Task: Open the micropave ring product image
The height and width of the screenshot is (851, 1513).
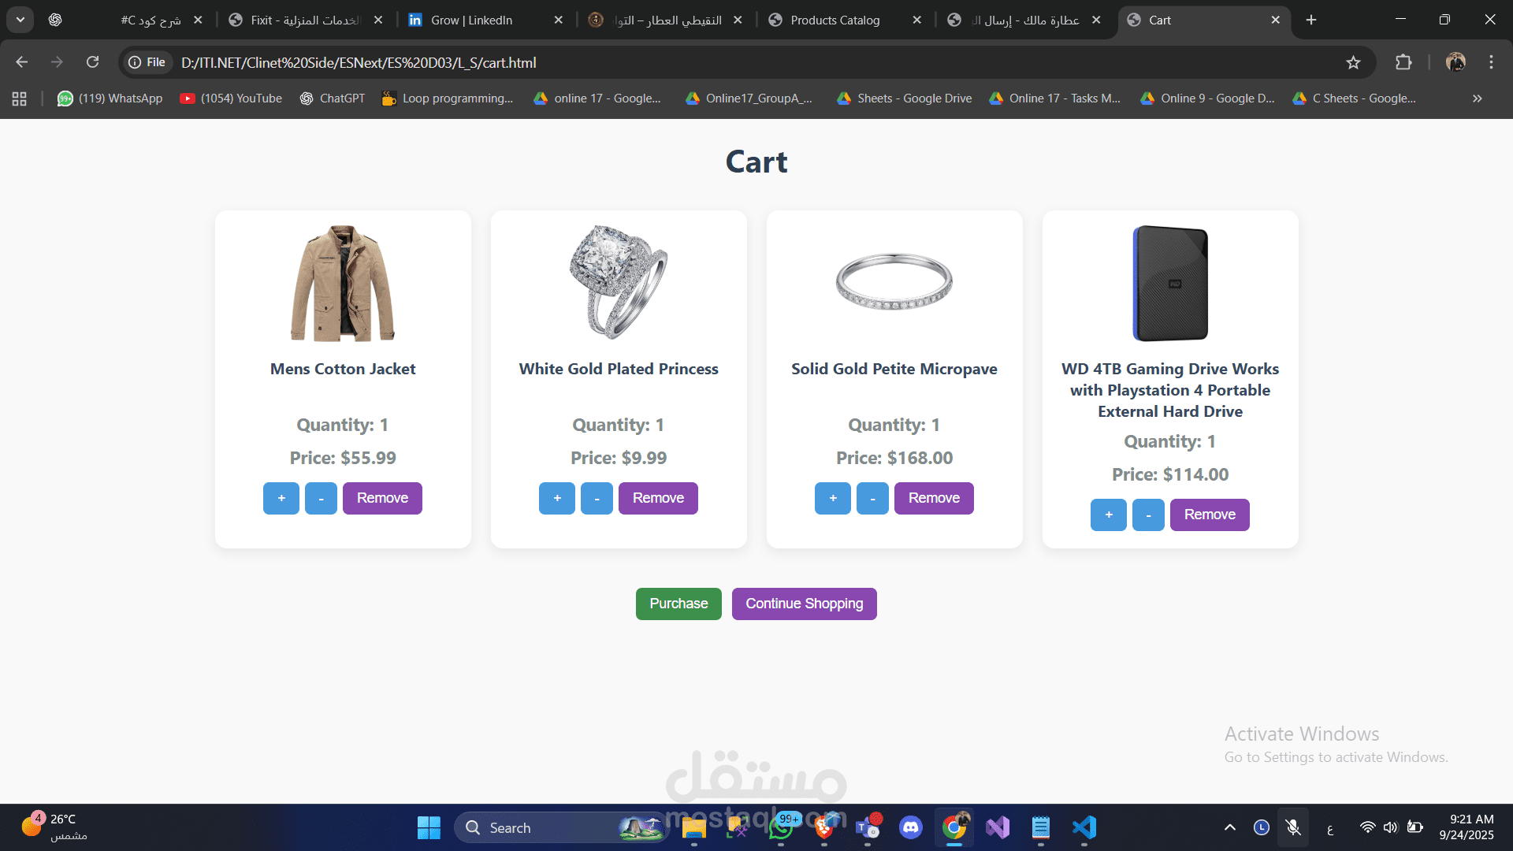Action: click(894, 282)
